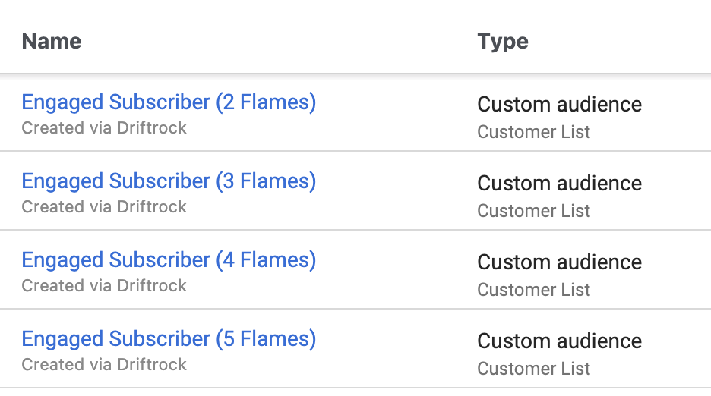Click blank middle area of 5 Flames row
This screenshot has height=396, width=711.
click(397, 348)
